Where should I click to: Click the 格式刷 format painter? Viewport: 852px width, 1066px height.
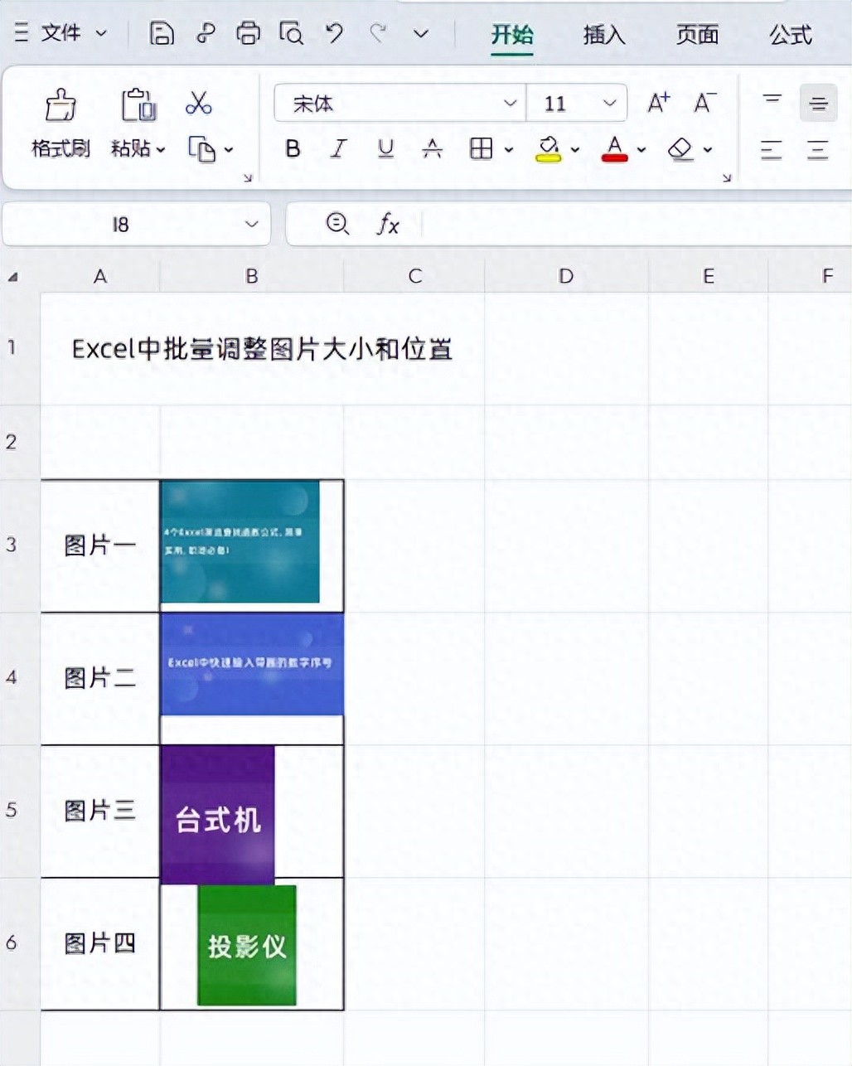click(x=61, y=124)
